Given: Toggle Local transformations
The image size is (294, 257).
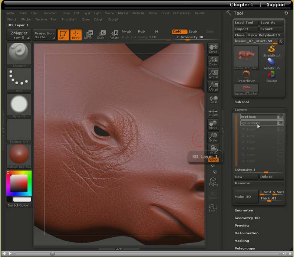Looking at the screenshot, I should click(x=213, y=100).
